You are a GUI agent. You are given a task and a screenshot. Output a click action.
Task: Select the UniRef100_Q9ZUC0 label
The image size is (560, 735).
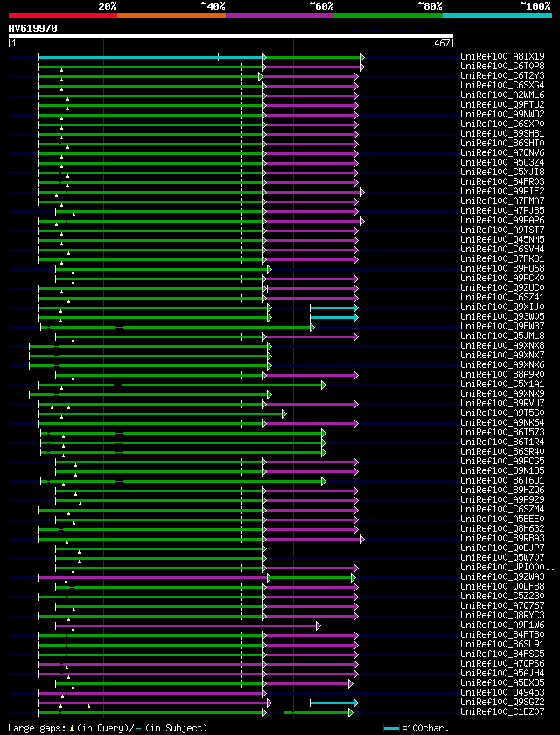[502, 287]
